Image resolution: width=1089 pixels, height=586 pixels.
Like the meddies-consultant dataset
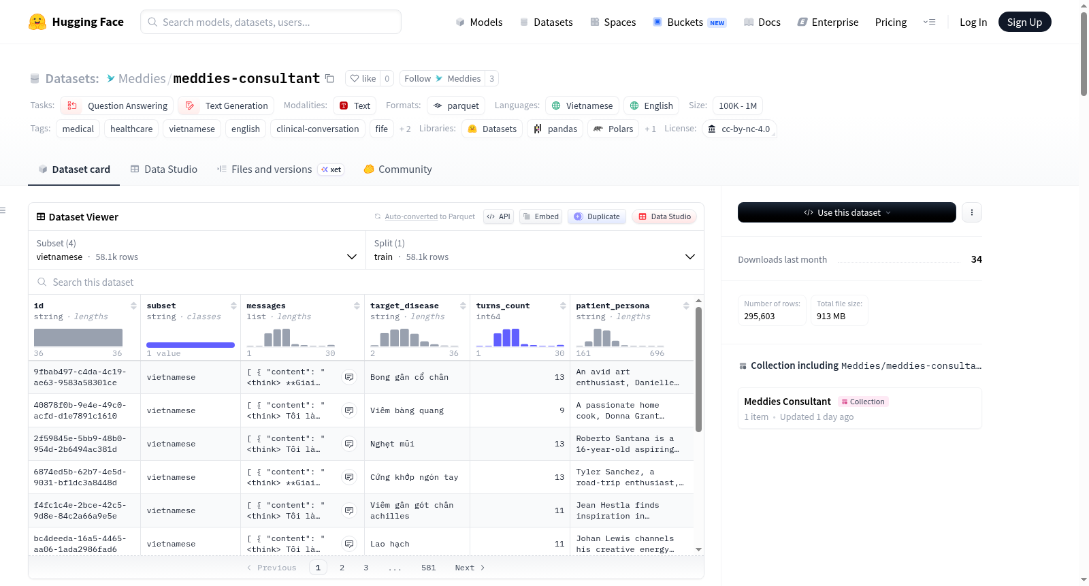[x=363, y=78]
